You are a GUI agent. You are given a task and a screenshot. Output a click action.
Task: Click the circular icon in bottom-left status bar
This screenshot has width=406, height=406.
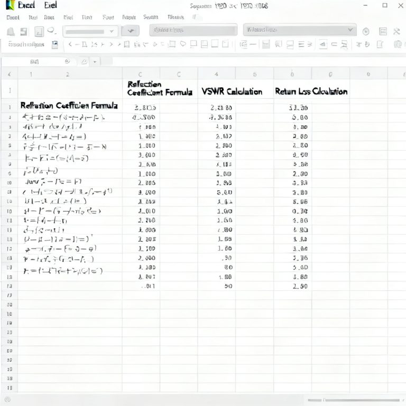click(7, 399)
